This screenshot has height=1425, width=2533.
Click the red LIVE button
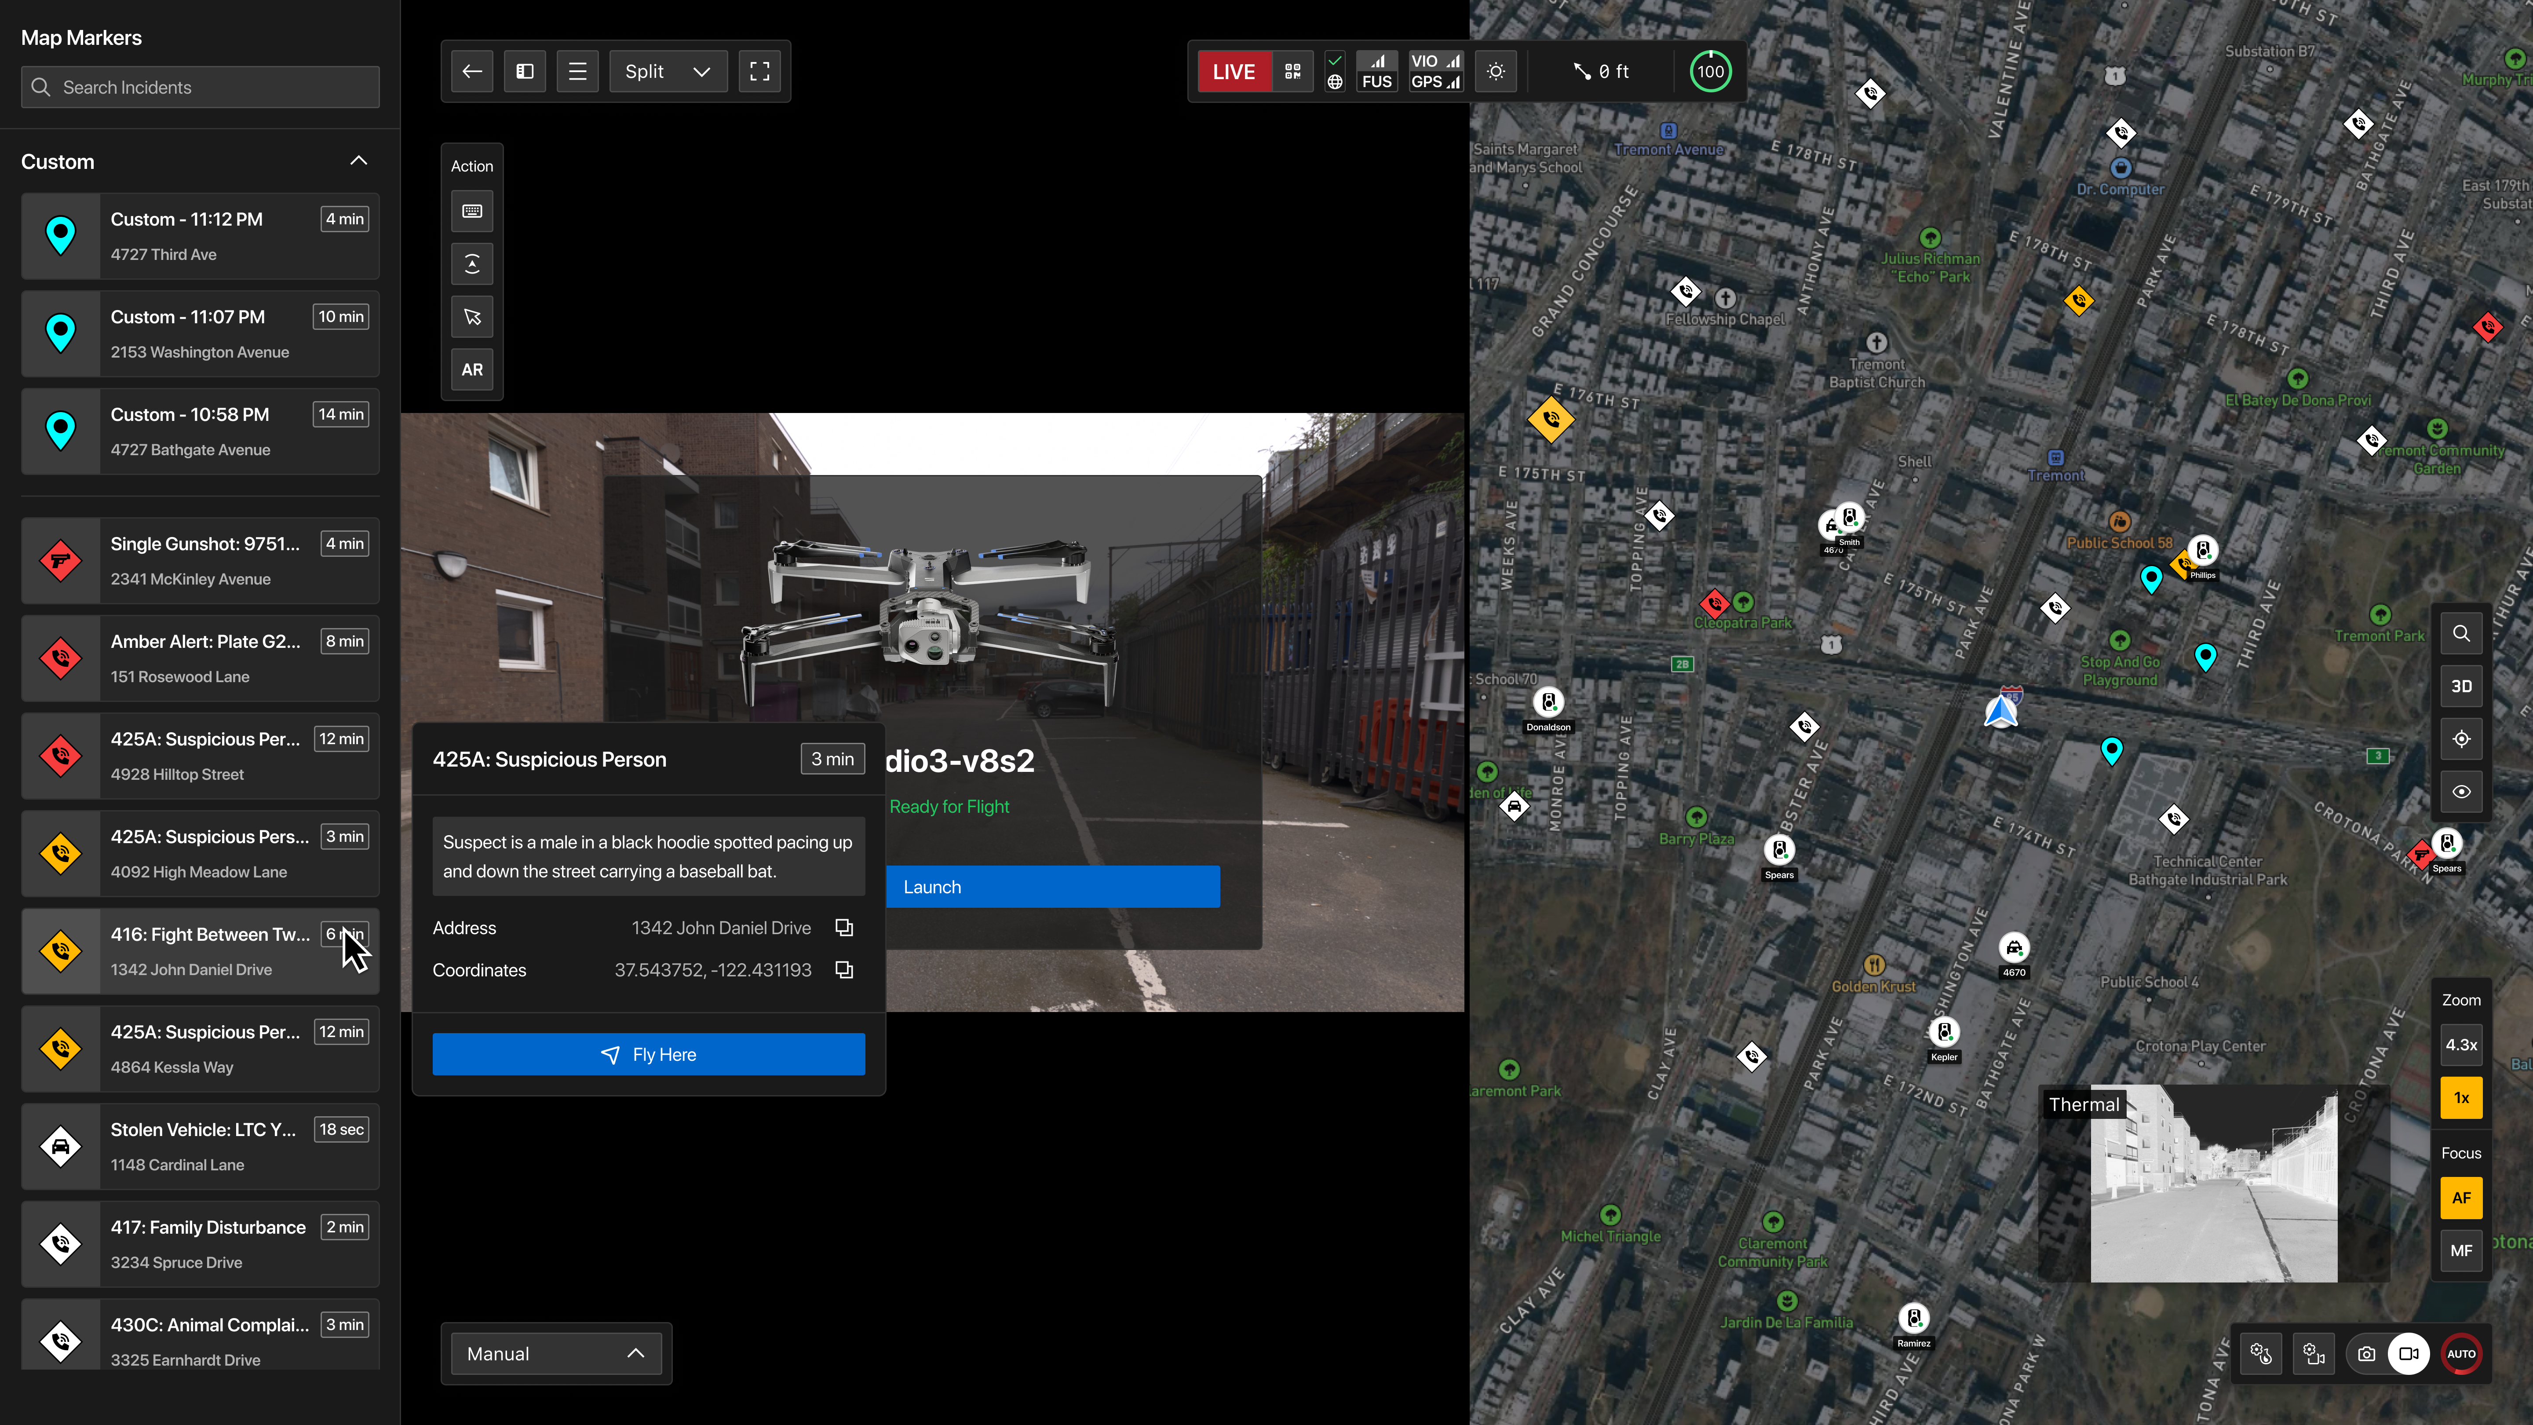click(x=1234, y=71)
